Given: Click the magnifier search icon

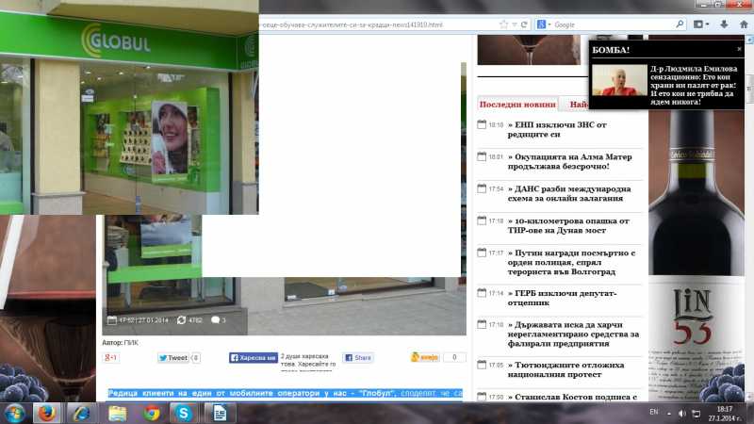Looking at the screenshot, I should pos(680,24).
